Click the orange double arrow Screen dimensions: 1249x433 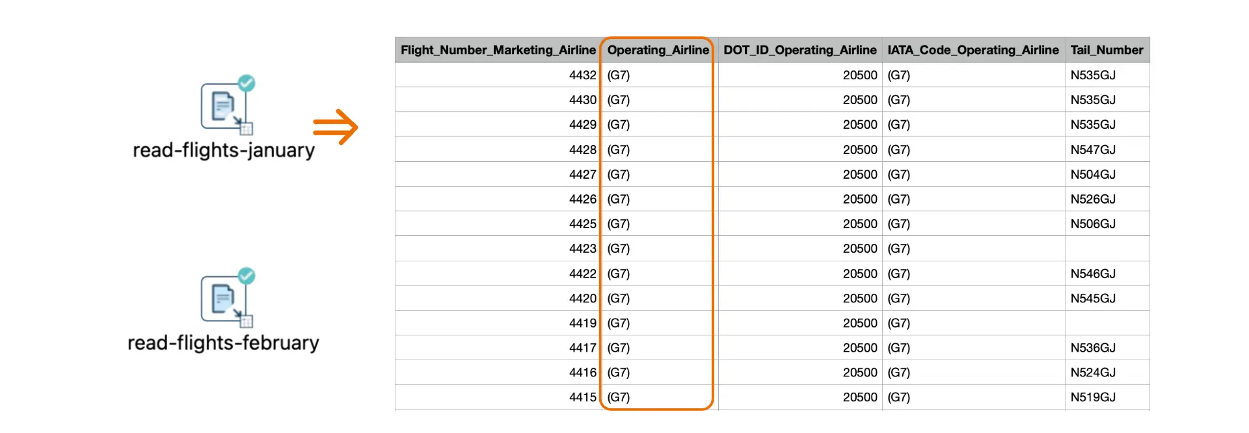335,127
